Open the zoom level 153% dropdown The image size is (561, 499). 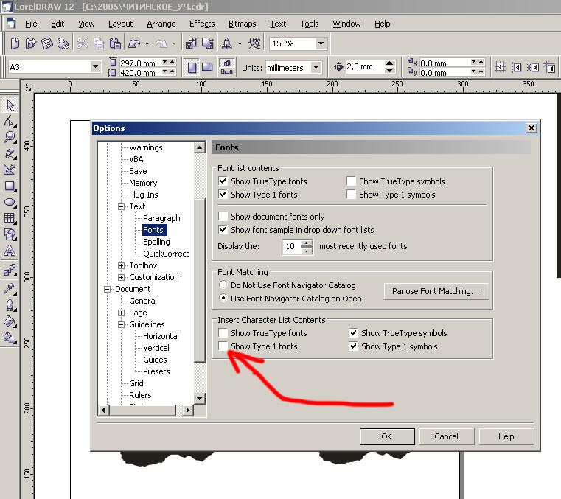point(321,43)
